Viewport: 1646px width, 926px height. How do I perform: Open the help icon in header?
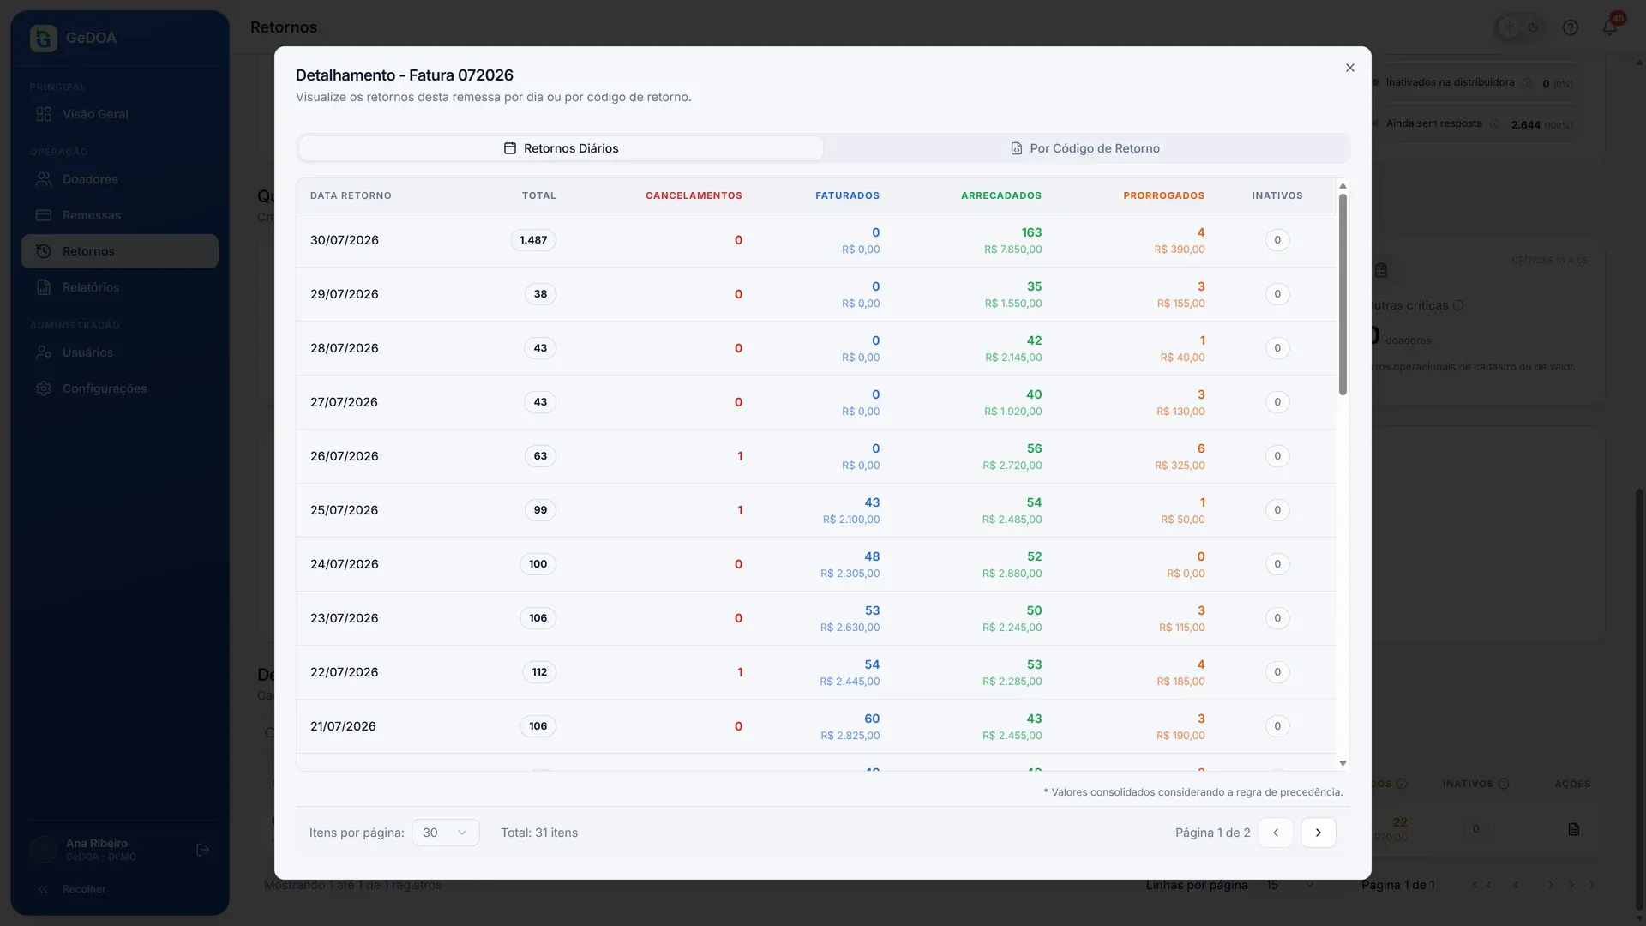pos(1571,27)
